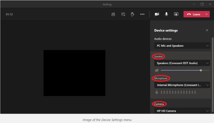Open the meeting chat
Screen dimensions: 214x123
[123, 14]
